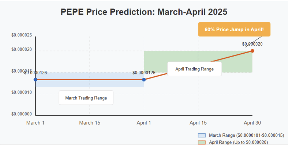
Task: Click the green April Range legend swatch
Action: tap(202, 142)
